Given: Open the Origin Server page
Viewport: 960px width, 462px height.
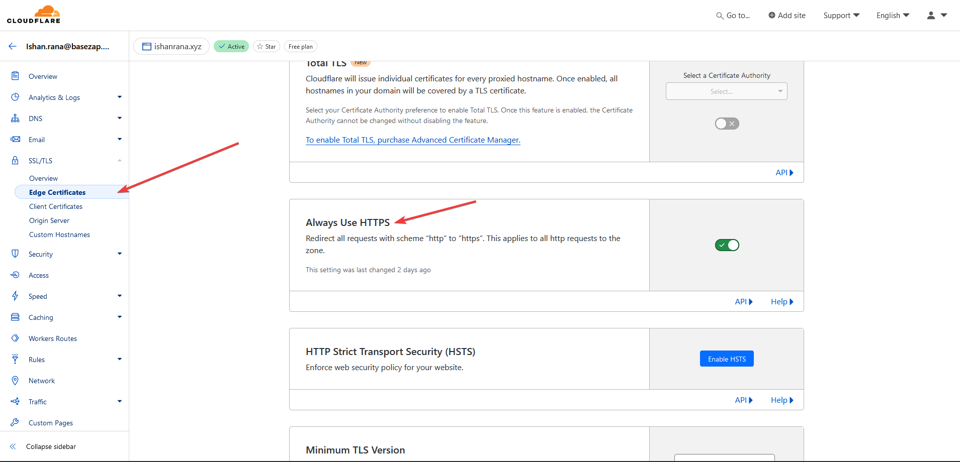Looking at the screenshot, I should (49, 220).
